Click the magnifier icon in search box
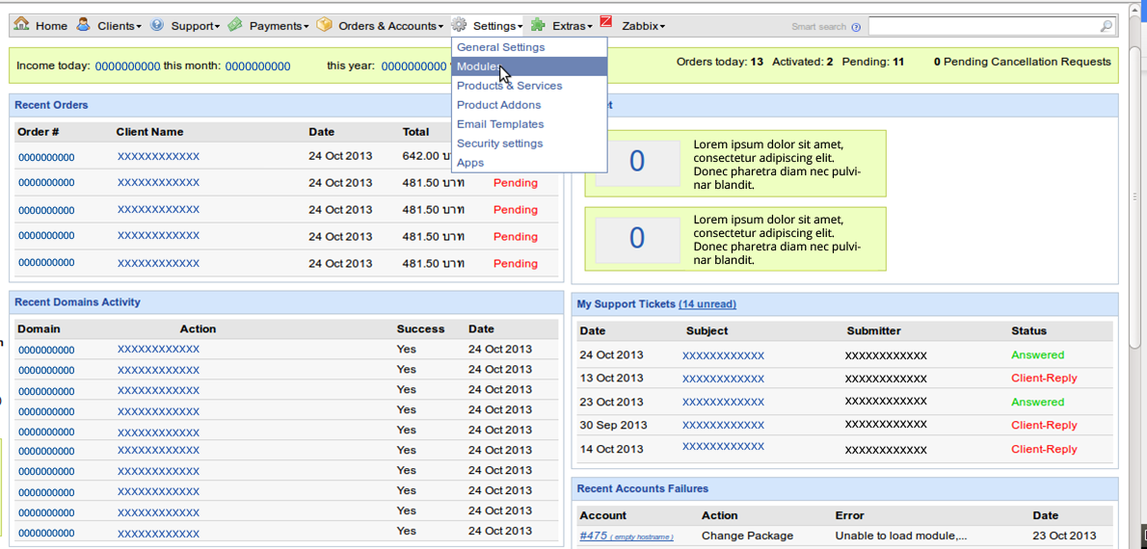The height and width of the screenshot is (549, 1147). pyautogui.click(x=1107, y=26)
